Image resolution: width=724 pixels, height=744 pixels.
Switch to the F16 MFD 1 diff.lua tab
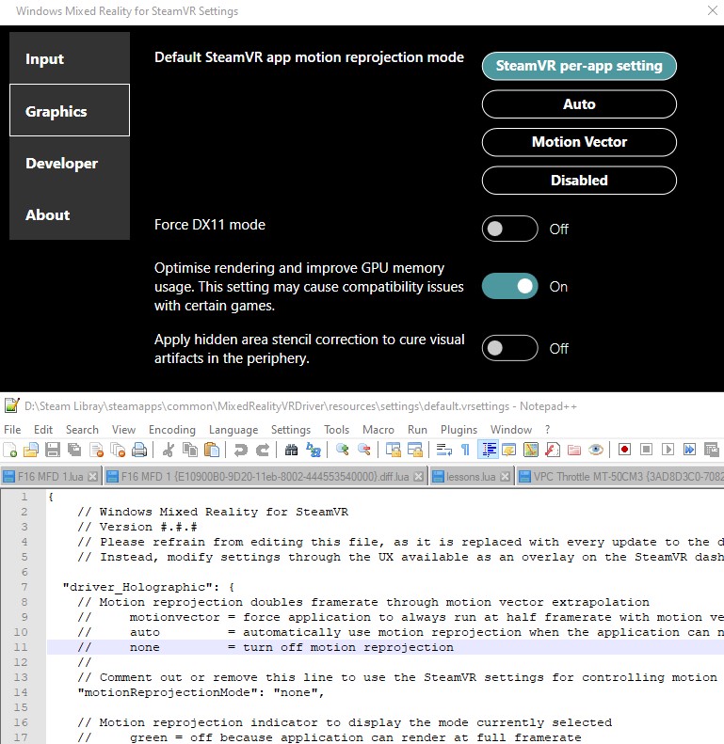coord(265,476)
